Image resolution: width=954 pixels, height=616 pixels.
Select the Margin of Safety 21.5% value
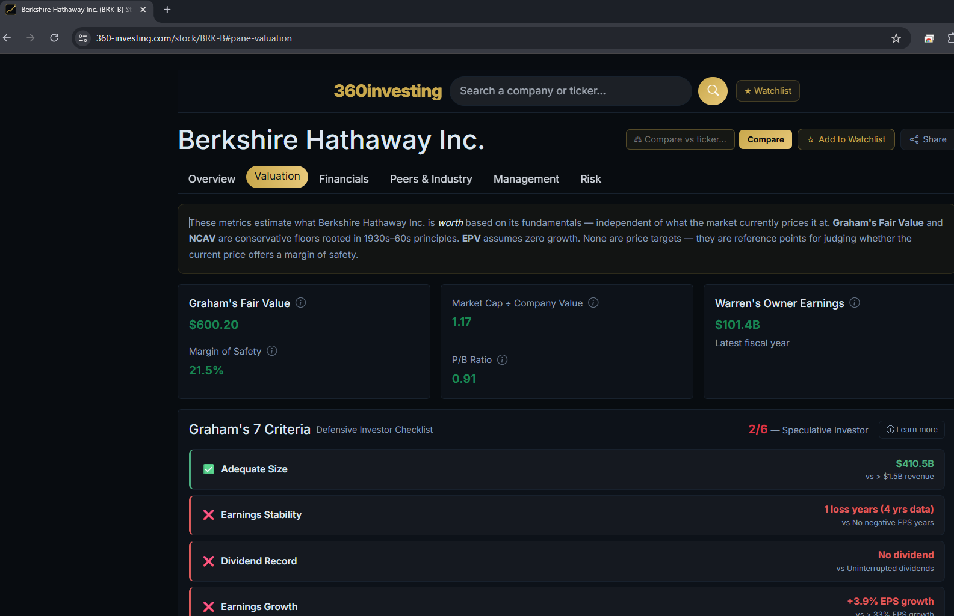pyautogui.click(x=206, y=370)
